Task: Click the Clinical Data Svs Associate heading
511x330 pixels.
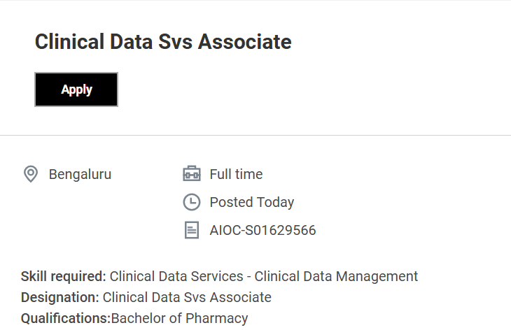Action: tap(163, 42)
